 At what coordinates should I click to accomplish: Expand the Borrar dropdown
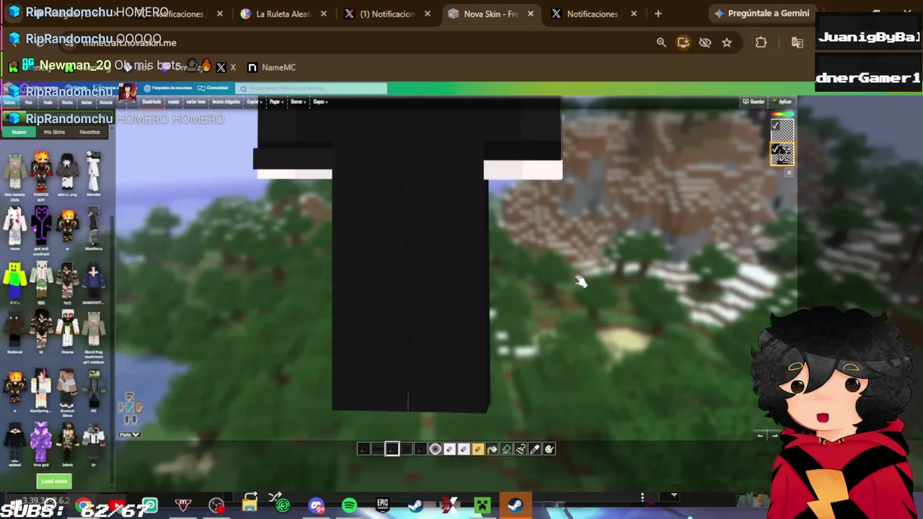[x=297, y=102]
